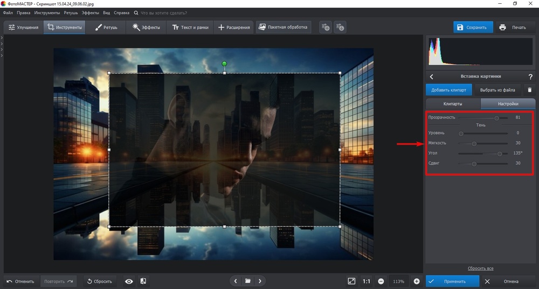
Task: Open the Эффекты toolbar tab
Action: point(146,27)
